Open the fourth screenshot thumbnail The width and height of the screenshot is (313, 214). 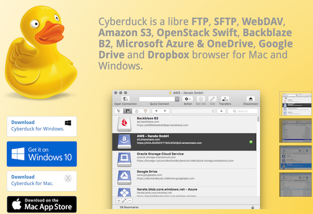tap(295, 184)
